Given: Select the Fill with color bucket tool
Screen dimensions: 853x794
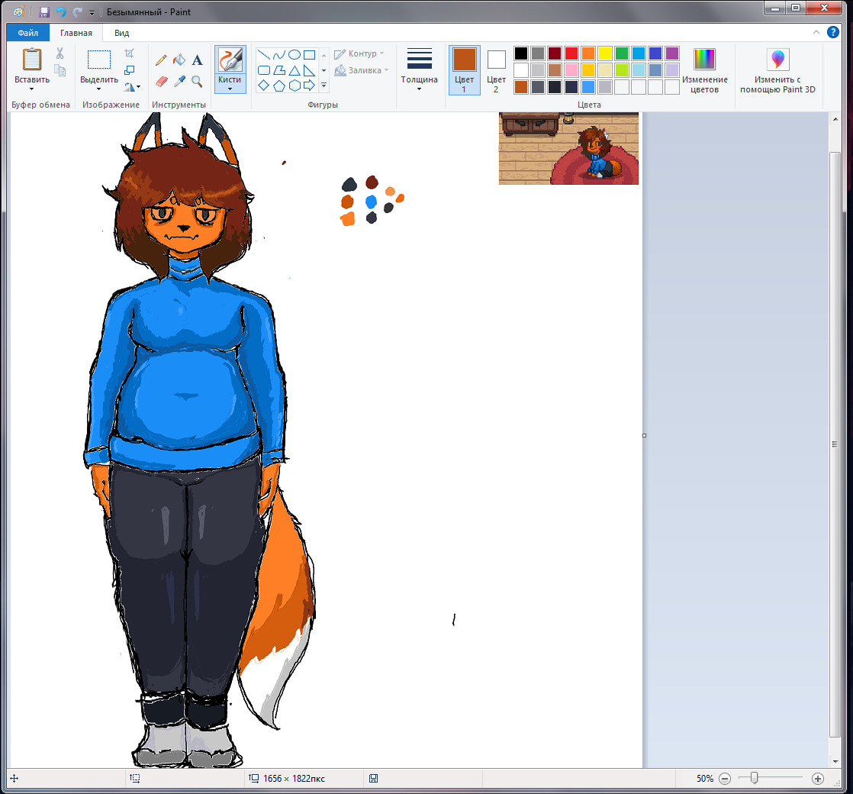Looking at the screenshot, I should pos(179,60).
